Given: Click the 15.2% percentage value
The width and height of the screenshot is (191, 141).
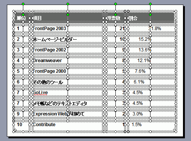Looking at the screenshot, I should pos(145,39).
